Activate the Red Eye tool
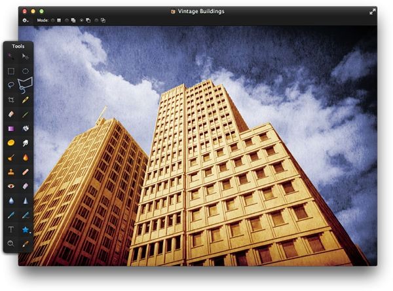Screen dimensions: 393x291 point(10,186)
